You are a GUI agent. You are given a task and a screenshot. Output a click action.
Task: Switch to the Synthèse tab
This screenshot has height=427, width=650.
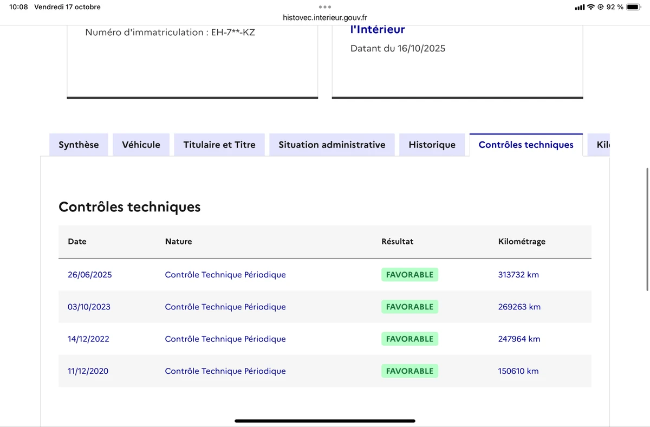coord(79,145)
